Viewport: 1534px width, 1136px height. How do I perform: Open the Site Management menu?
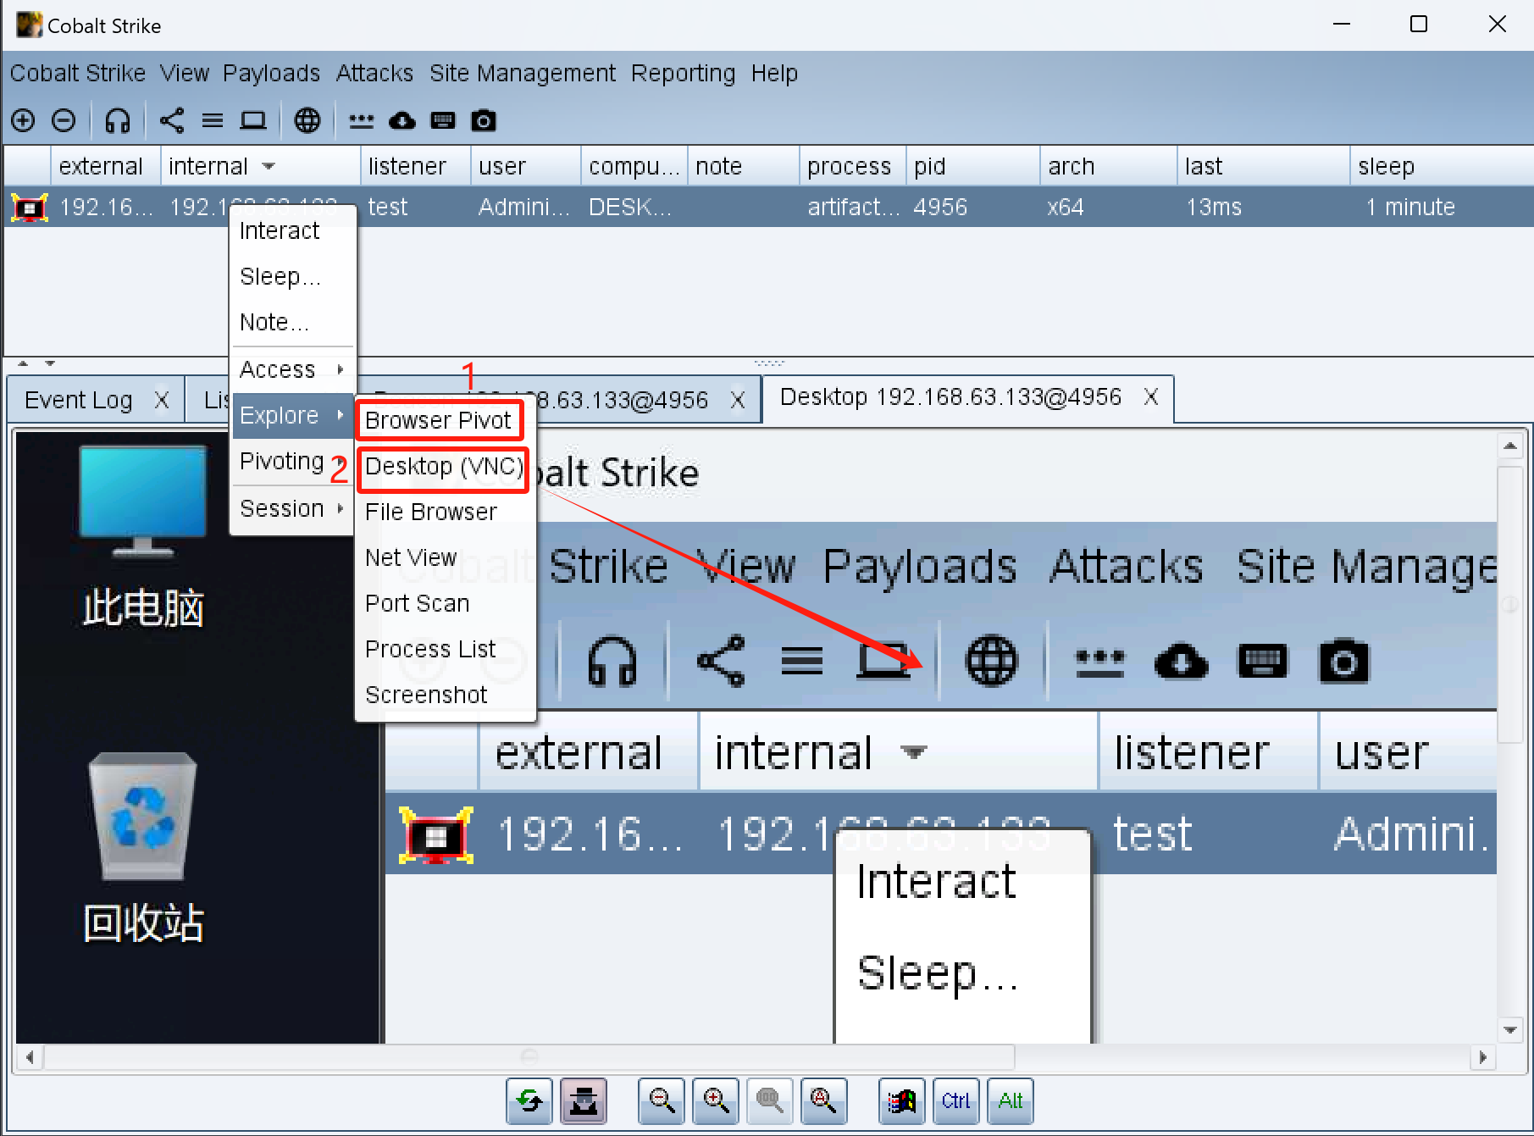(523, 74)
